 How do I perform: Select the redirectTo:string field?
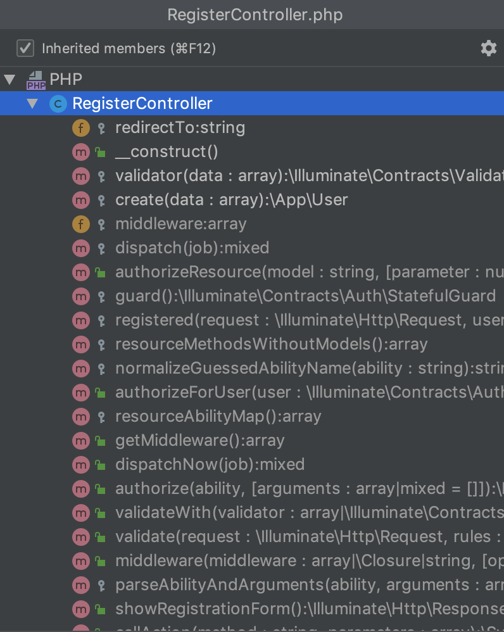[x=252, y=128]
